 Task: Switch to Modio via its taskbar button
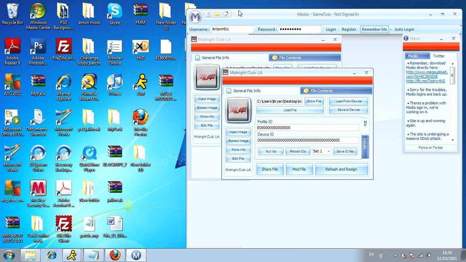136,255
